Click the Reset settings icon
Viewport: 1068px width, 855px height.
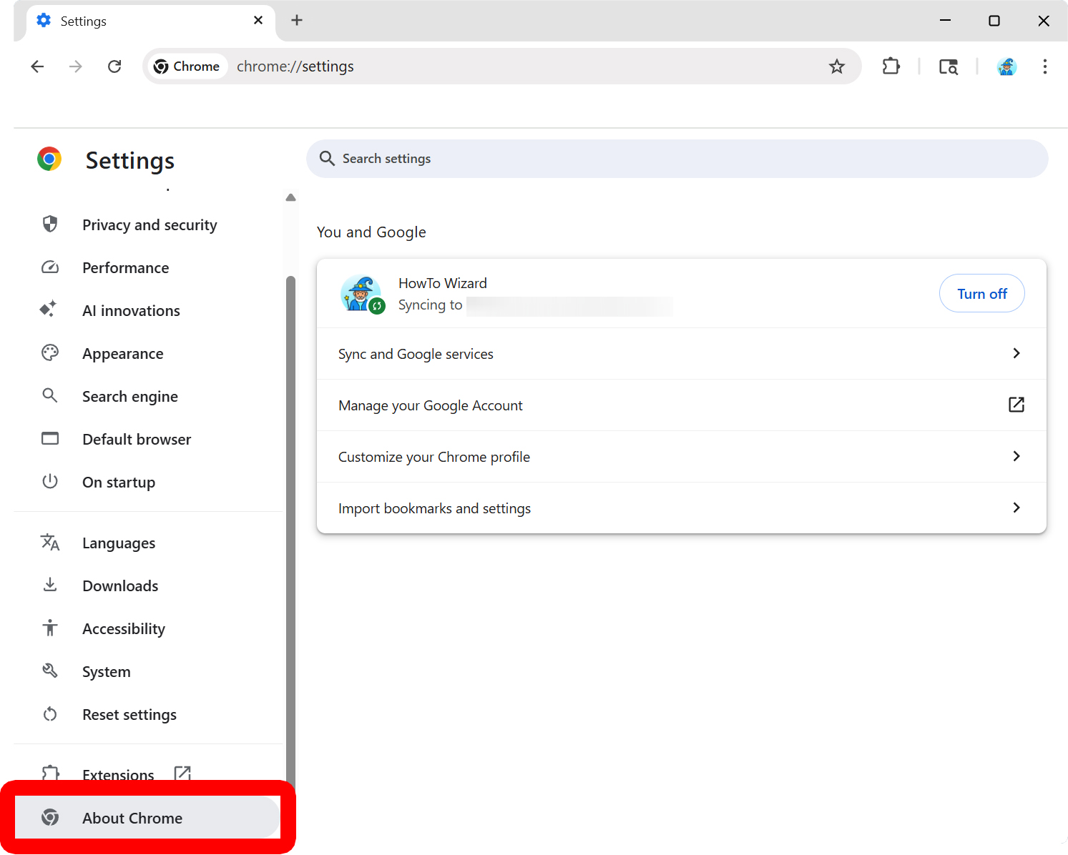[49, 713]
